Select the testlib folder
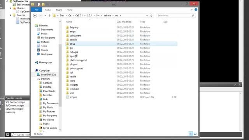The height and width of the screenshot is (140, 249). (x=73, y=77)
